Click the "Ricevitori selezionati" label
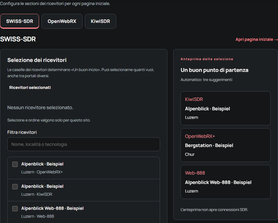This screenshot has width=278, height=223. click(x=30, y=87)
